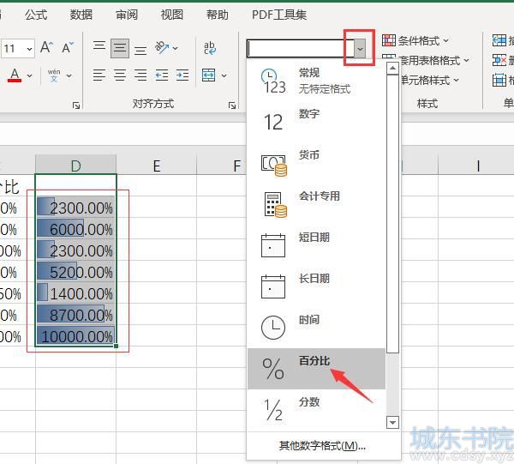Image resolution: width=514 pixels, height=464 pixels.
Task: Align text to the left
Action: click(x=99, y=75)
